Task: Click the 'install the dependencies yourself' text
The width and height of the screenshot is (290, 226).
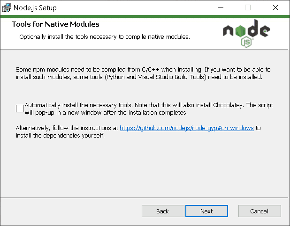Action: tap(60, 136)
